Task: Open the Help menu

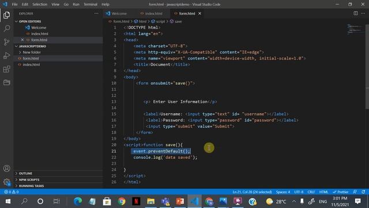Action: pyautogui.click(x=106, y=4)
